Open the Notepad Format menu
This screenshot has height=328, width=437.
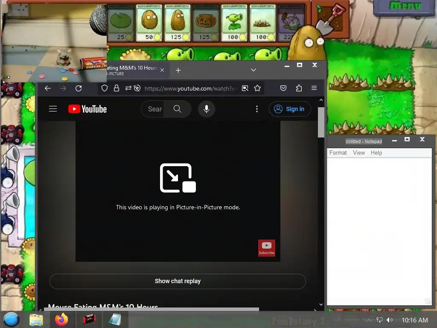coord(338,152)
